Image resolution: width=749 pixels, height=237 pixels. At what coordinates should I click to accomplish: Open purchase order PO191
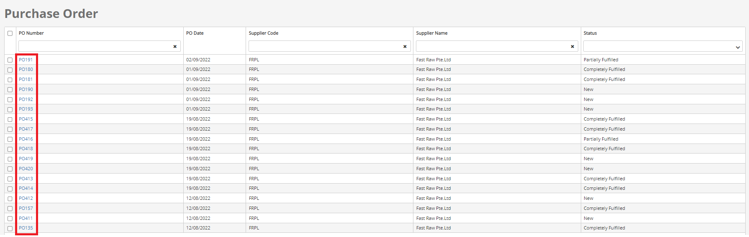tap(26, 60)
